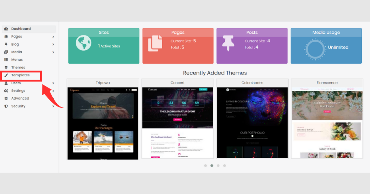Expand the Pages submenu chevron
The image size is (370, 194).
[53, 37]
